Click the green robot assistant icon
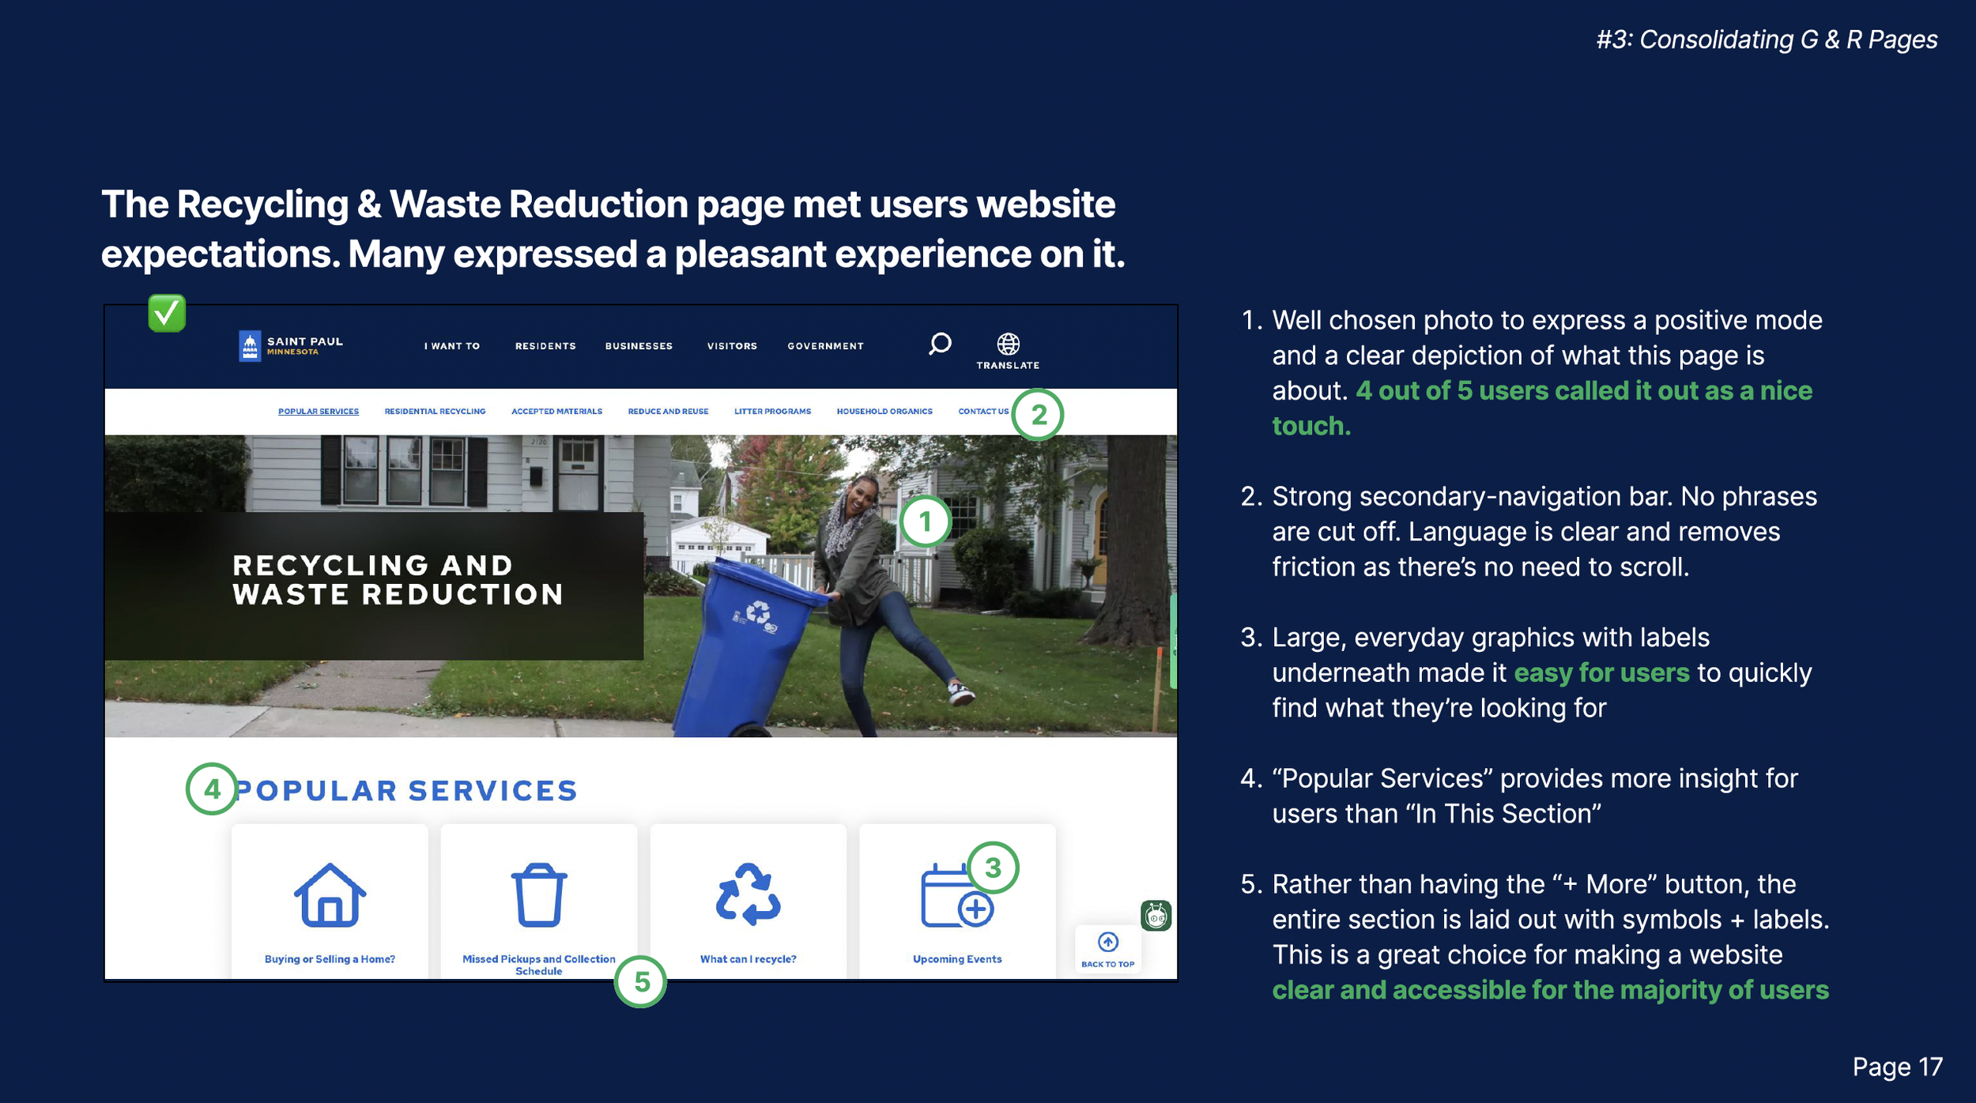Image resolution: width=1976 pixels, height=1103 pixels. [1156, 916]
